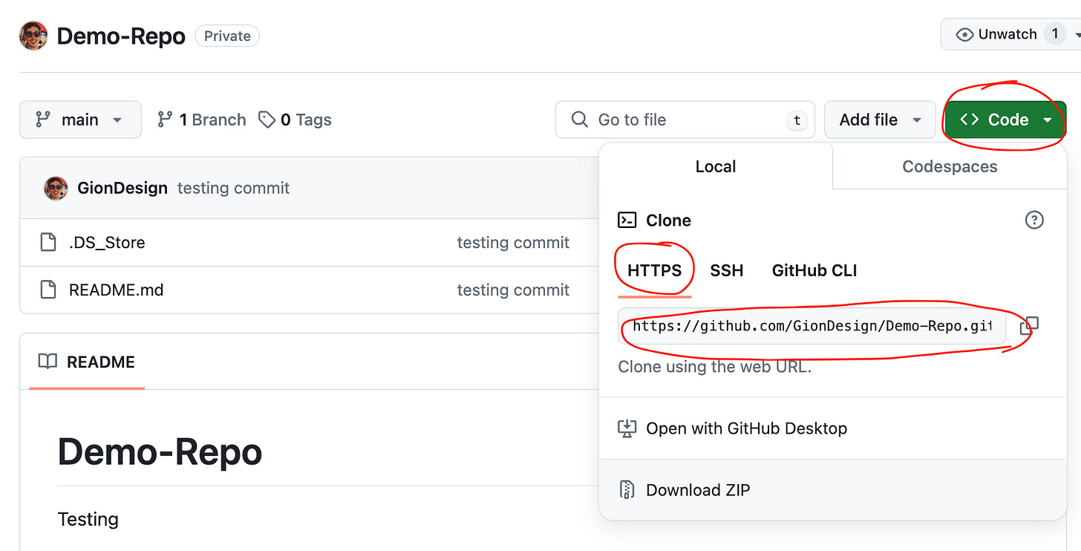1081x551 pixels.
Task: Click the Clone terminal icon
Action: (627, 220)
